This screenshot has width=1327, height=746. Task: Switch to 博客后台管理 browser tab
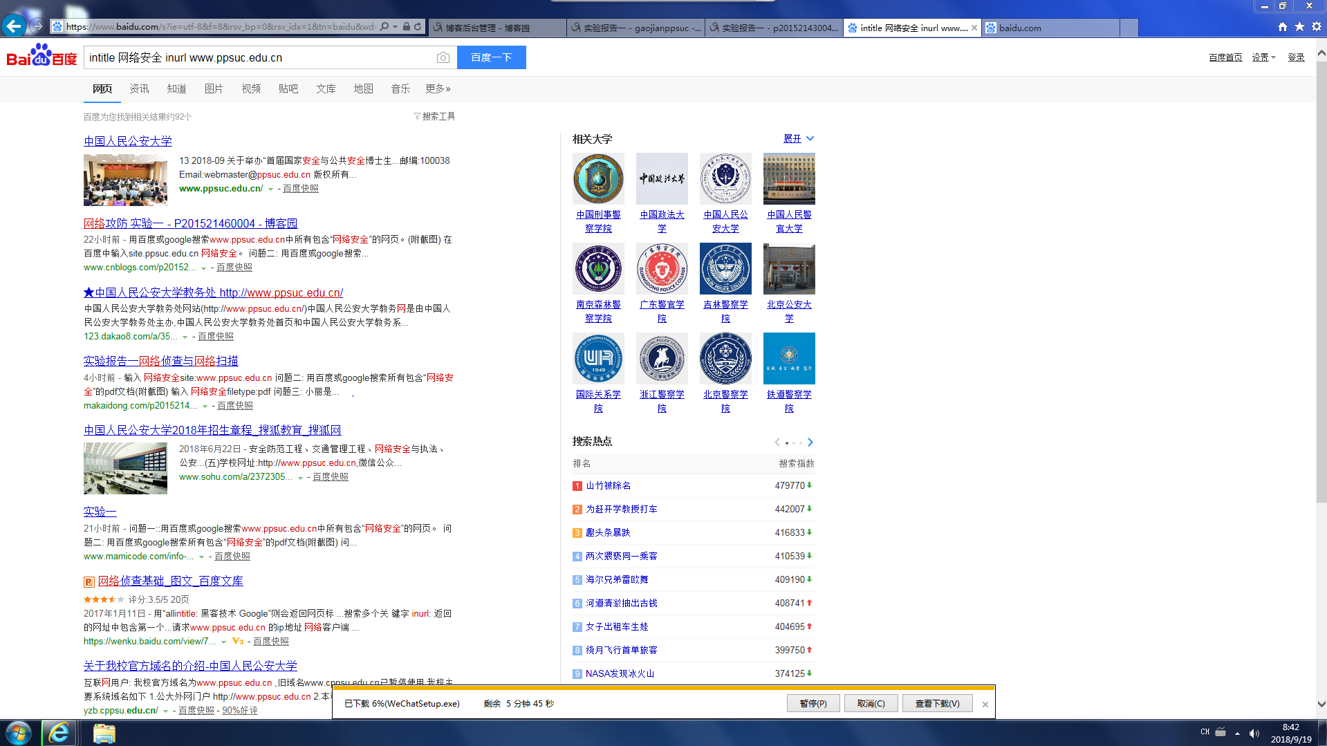click(497, 28)
